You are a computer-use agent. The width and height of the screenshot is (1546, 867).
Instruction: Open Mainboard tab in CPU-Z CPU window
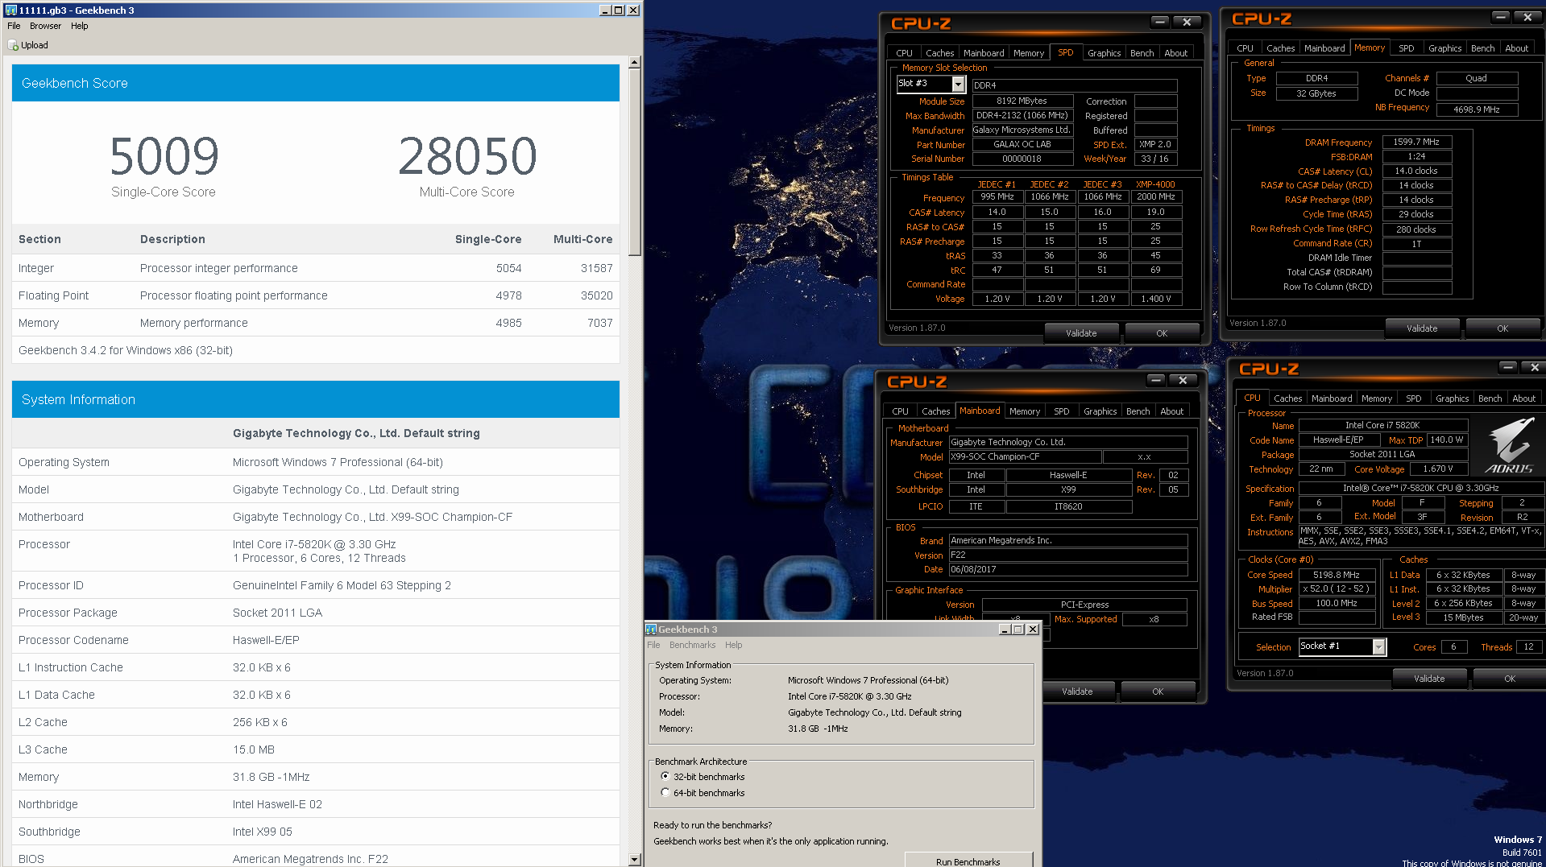click(1331, 398)
